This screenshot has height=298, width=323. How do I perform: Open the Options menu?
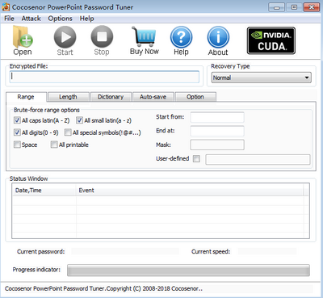60,19
